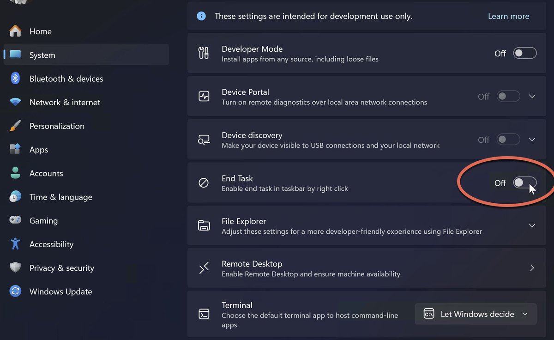This screenshot has height=340, width=554.
Task: Click the Learn more link
Action: [x=508, y=16]
